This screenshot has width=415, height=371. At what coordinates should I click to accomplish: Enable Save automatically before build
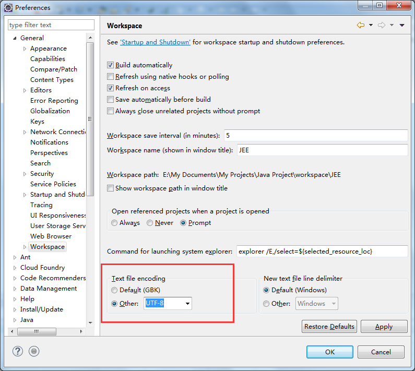point(110,100)
